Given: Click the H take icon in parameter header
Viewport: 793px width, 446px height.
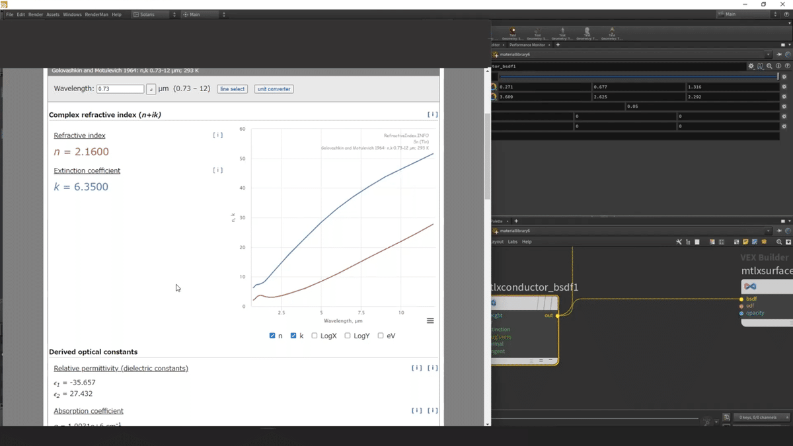Looking at the screenshot, I should click(761, 66).
